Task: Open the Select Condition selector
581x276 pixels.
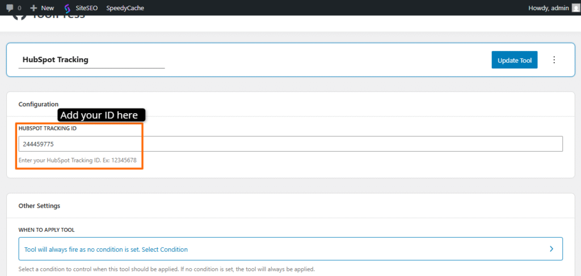Action: coord(290,249)
